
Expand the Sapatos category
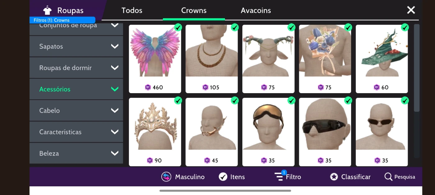(76, 46)
